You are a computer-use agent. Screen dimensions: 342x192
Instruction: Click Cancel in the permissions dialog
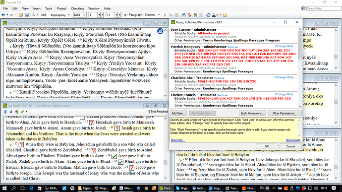tap(290, 146)
